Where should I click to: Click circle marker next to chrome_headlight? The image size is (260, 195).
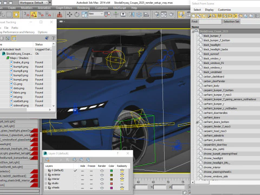pos(201,158)
